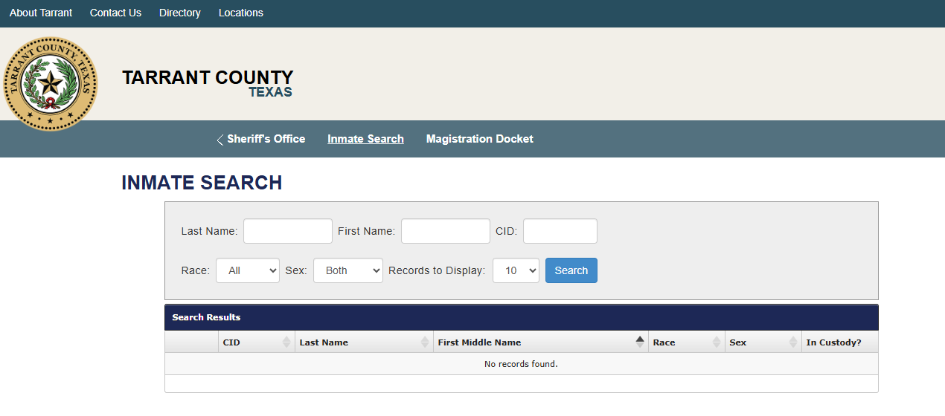Image resolution: width=945 pixels, height=416 pixels.
Task: Click the Race column header text
Action: (664, 342)
